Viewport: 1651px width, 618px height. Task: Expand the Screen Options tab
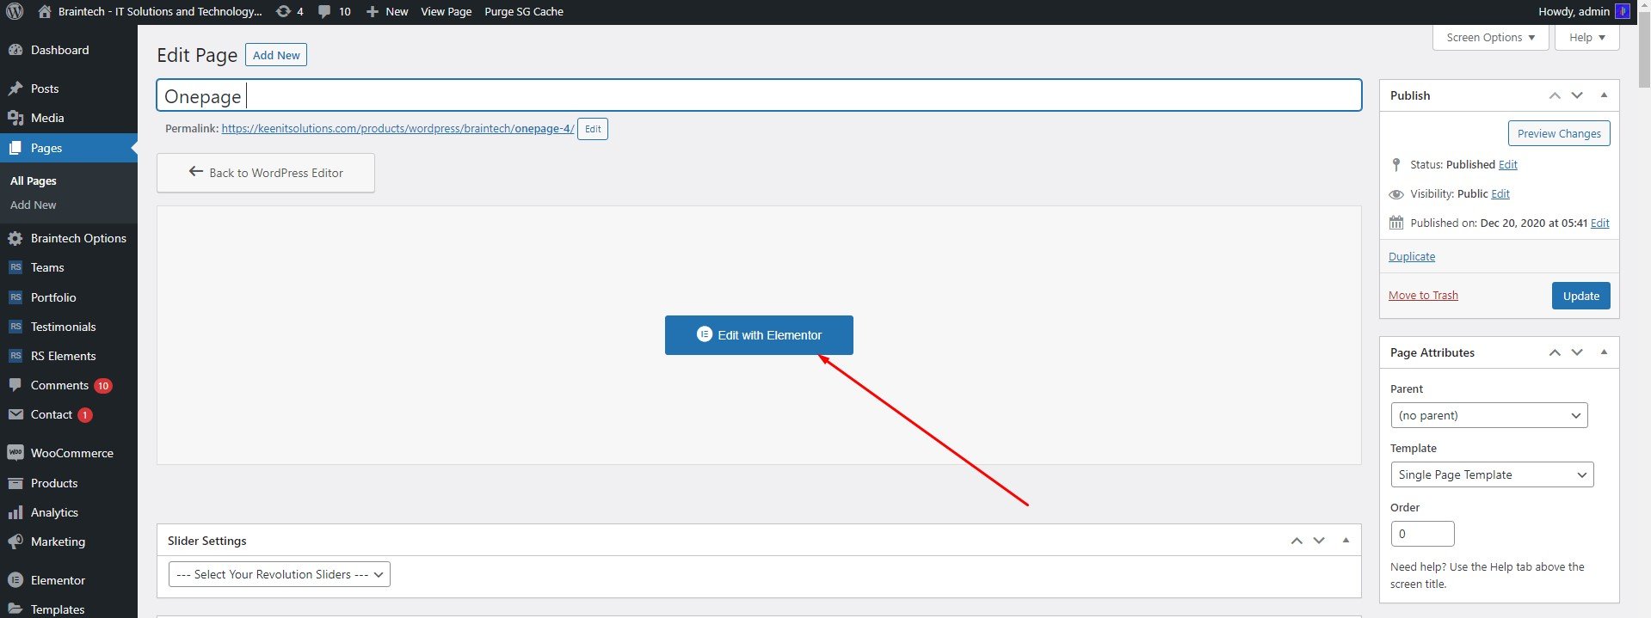[1491, 37]
